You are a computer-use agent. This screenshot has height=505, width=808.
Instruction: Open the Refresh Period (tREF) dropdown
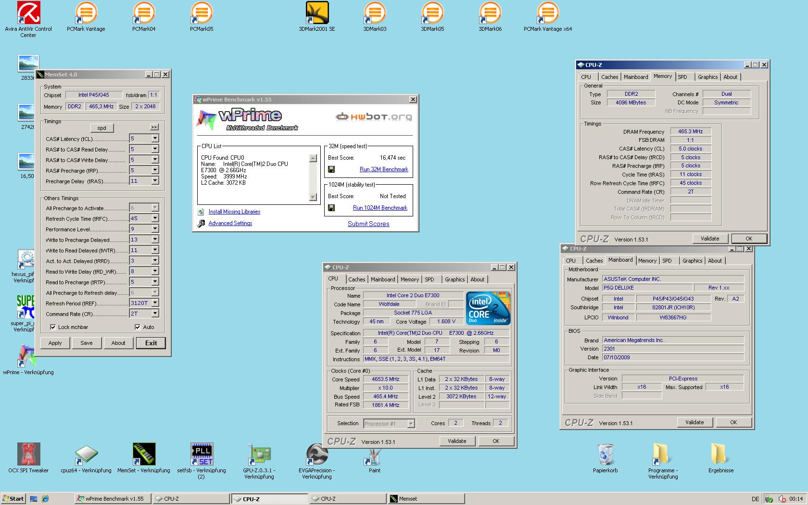point(155,303)
